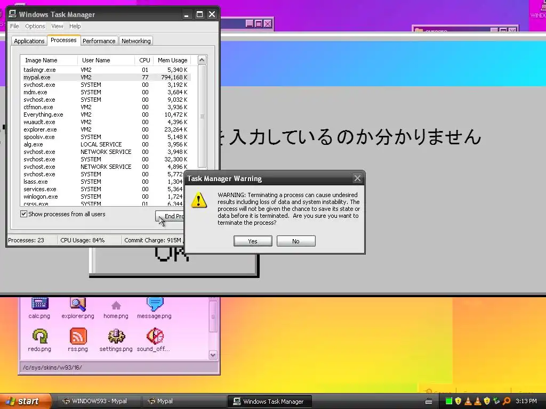Select the ctfmon.exe process row
Image resolution: width=546 pixels, height=409 pixels.
pyautogui.click(x=106, y=107)
